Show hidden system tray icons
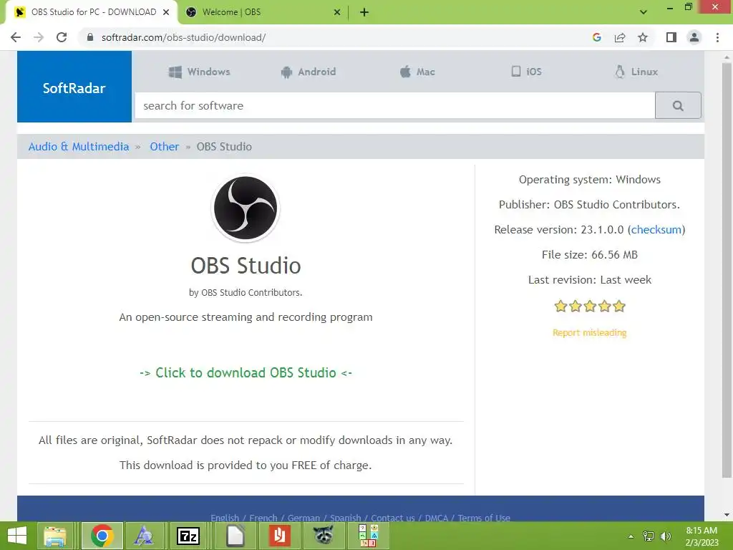Image resolution: width=733 pixels, height=550 pixels. (x=631, y=536)
